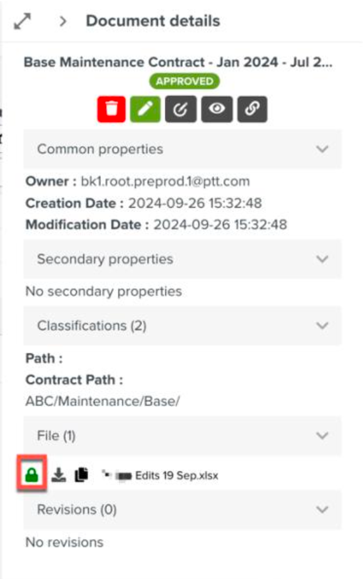The image size is (363, 579).
Task: Click the expand panel diagonal arrows icon
Action: coord(23,21)
